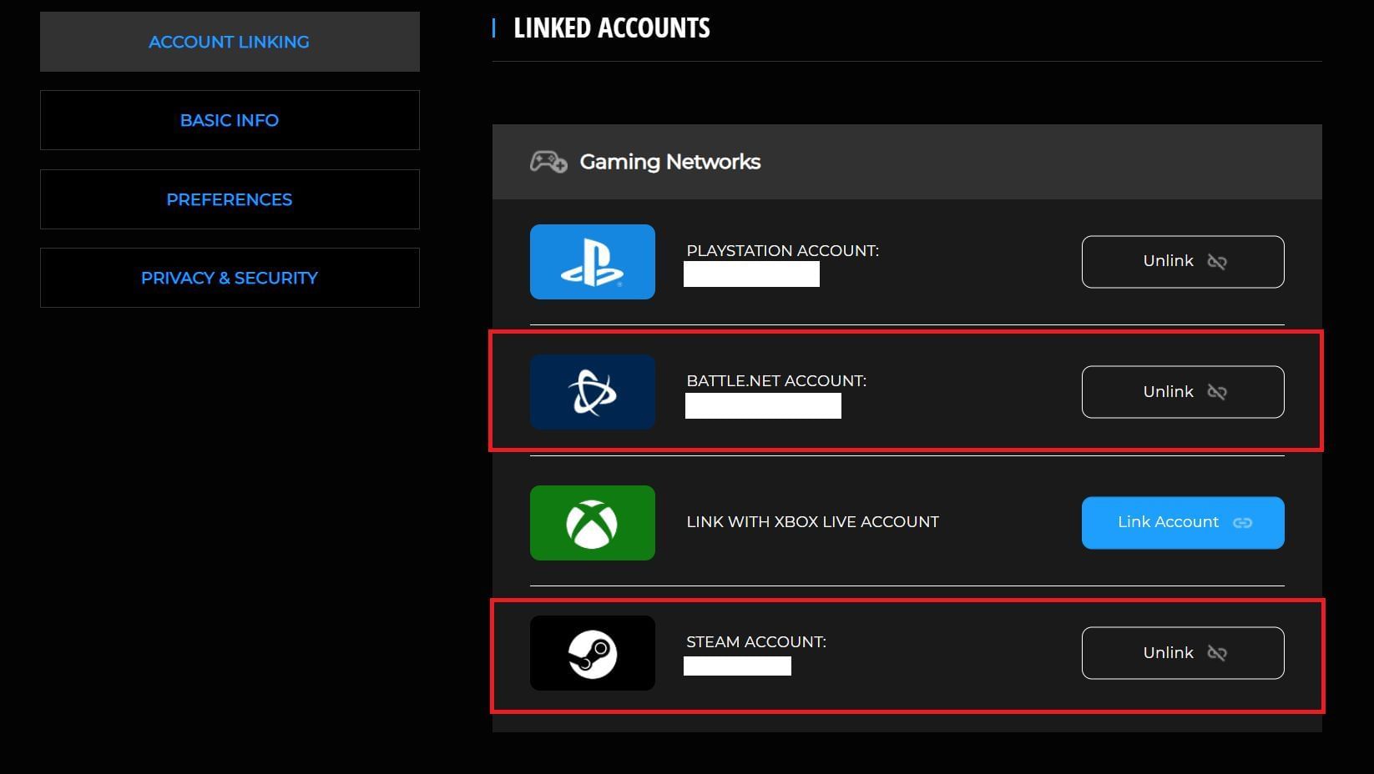Click the unlink icon beside PlayStation Unlink button
1374x774 pixels.
pyautogui.click(x=1217, y=261)
